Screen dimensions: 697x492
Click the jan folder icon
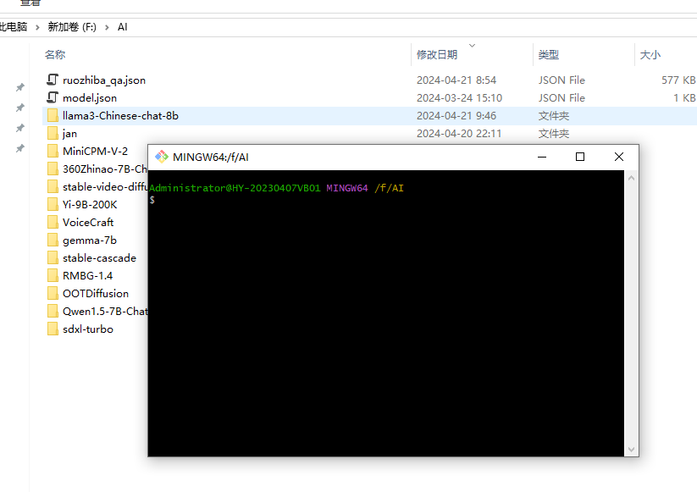pyautogui.click(x=53, y=133)
